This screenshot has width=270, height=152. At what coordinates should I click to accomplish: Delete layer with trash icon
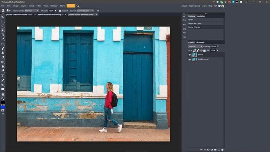click(222, 150)
